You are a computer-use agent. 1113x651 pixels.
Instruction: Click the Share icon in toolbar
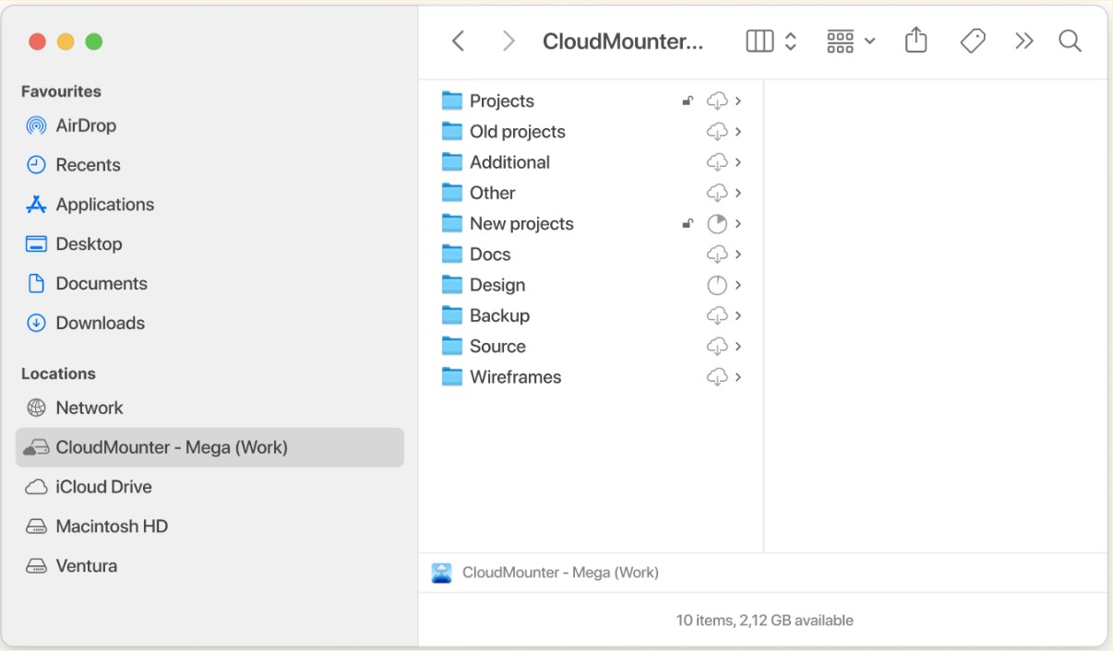tap(916, 41)
